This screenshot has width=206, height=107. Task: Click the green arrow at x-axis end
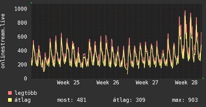(x=203, y=78)
